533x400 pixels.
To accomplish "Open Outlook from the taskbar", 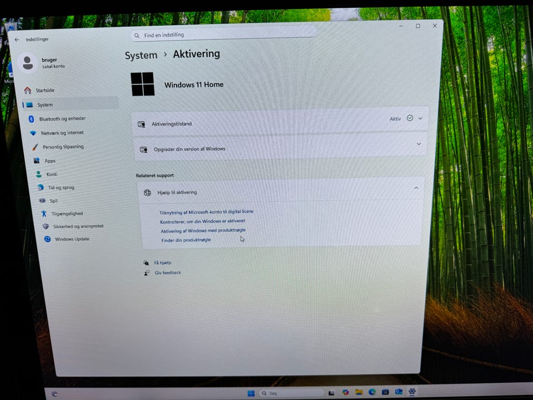I will pos(399,392).
